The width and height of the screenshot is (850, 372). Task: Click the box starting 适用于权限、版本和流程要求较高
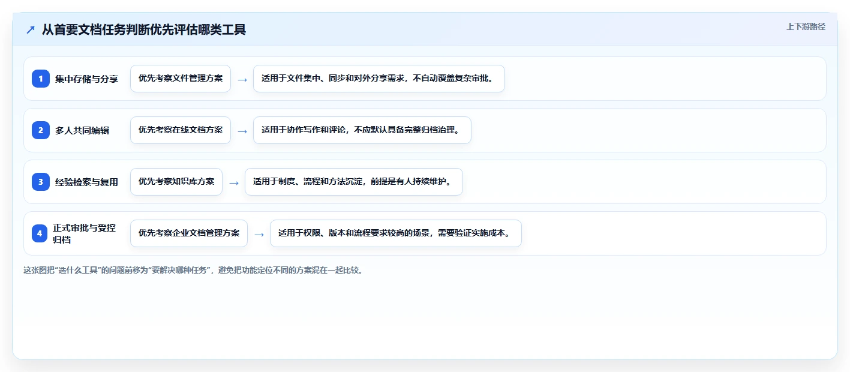(396, 233)
